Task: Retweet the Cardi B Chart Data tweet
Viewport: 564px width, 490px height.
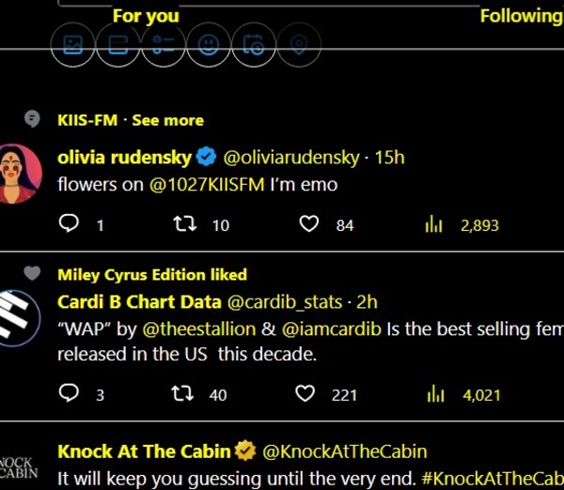Action: 184,394
